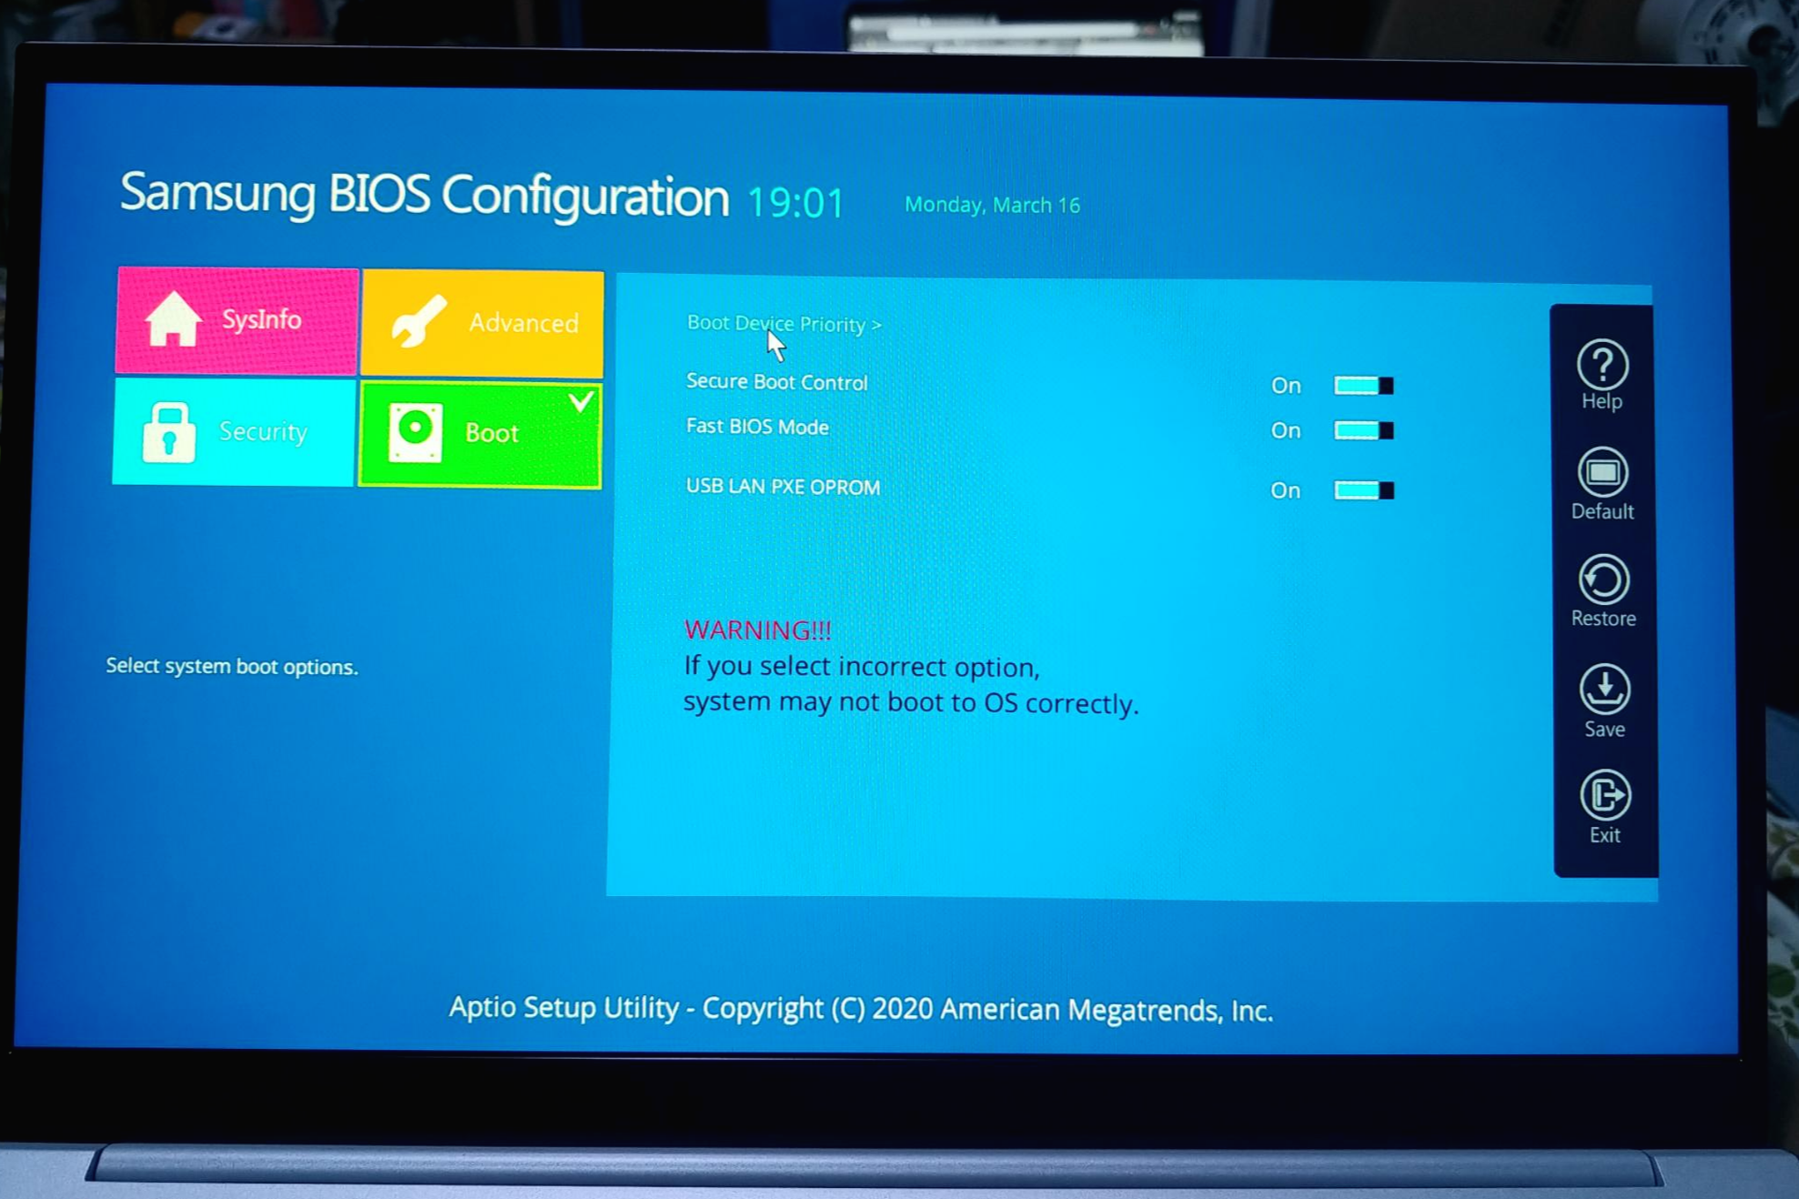This screenshot has height=1199, width=1799.
Task: Select the USB LAN PXE OPROM label
Action: pos(783,487)
